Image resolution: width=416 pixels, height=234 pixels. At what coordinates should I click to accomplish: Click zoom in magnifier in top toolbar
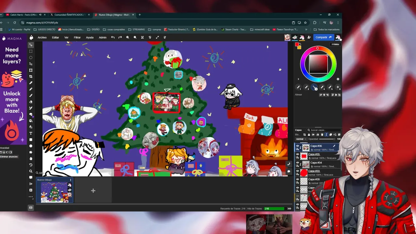pos(127,37)
